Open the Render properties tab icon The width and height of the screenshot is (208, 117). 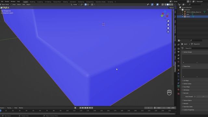[178, 49]
